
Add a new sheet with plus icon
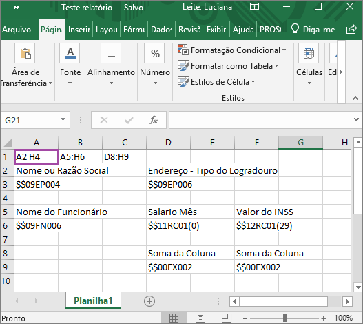149,301
